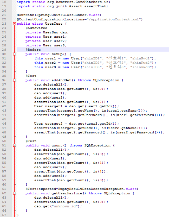Screen dimensions: 169x217
Task: Click the 'private User user2;' field line
Action: click(46, 41)
